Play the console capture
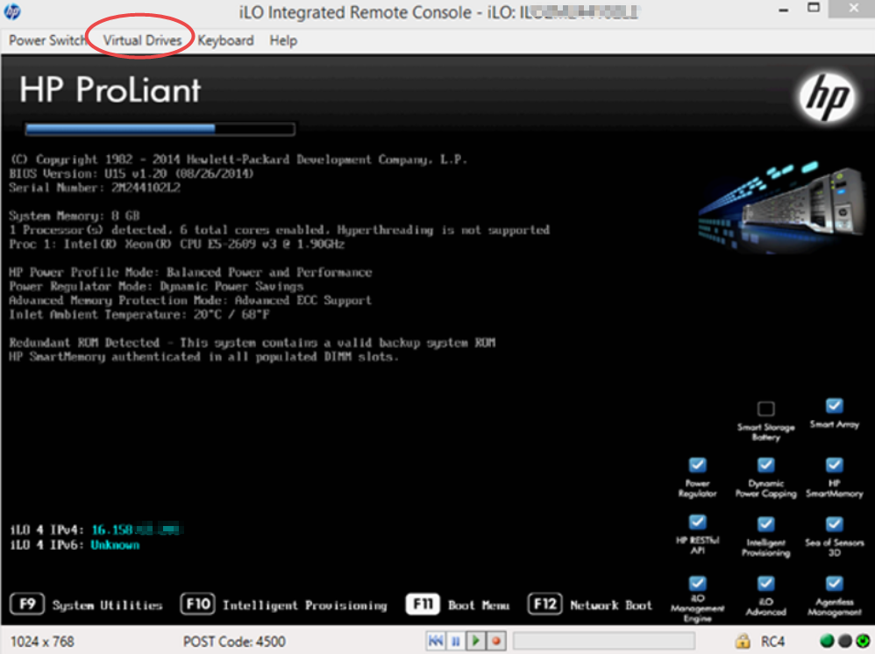The image size is (875, 654). pos(476,641)
